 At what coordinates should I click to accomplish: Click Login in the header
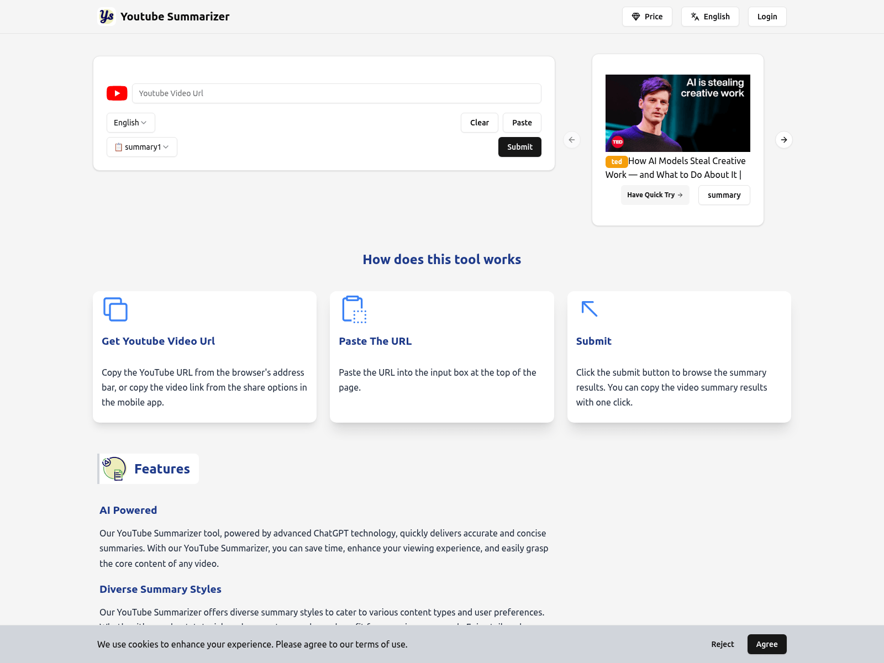pyautogui.click(x=767, y=17)
